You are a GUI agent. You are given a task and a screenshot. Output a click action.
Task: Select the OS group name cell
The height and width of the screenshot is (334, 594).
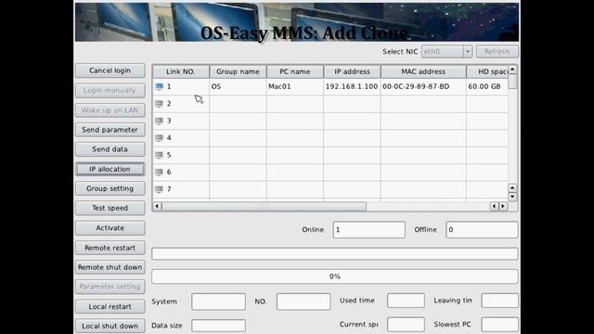point(238,86)
